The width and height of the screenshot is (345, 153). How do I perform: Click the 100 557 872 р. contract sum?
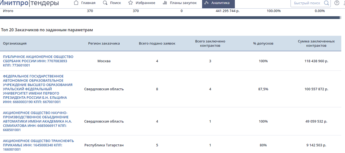coord(316,89)
